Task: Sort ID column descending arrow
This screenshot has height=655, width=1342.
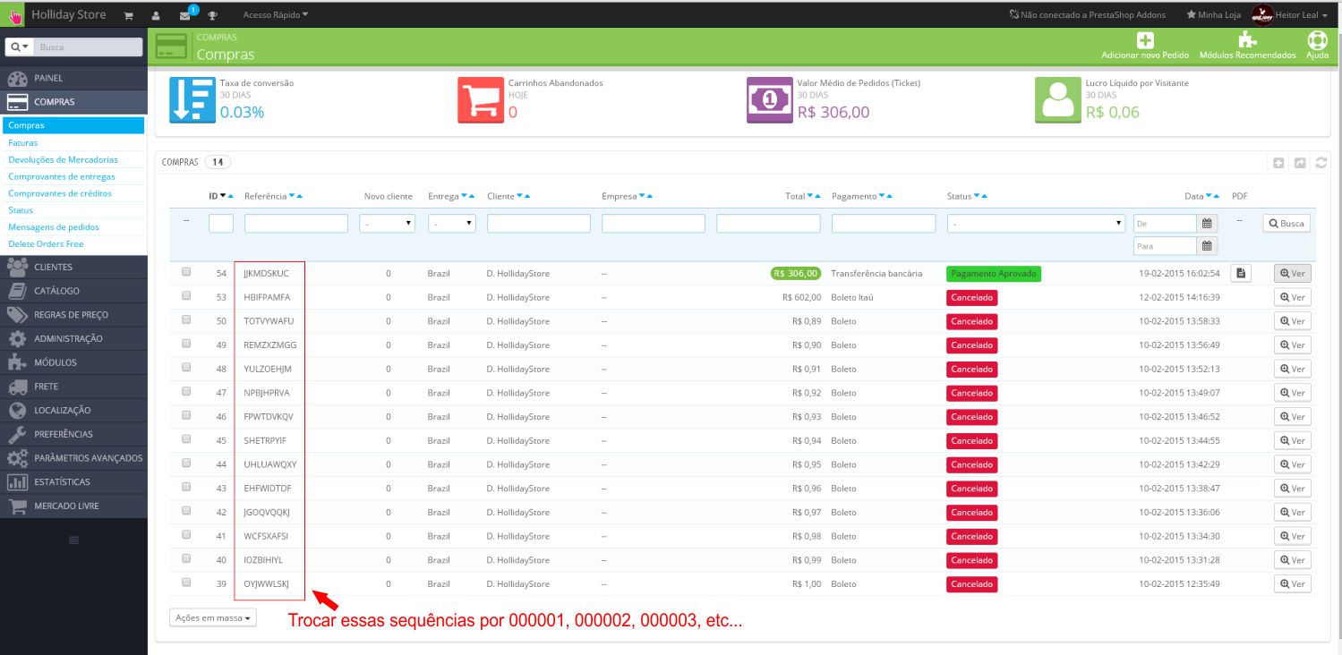Action: click(223, 196)
